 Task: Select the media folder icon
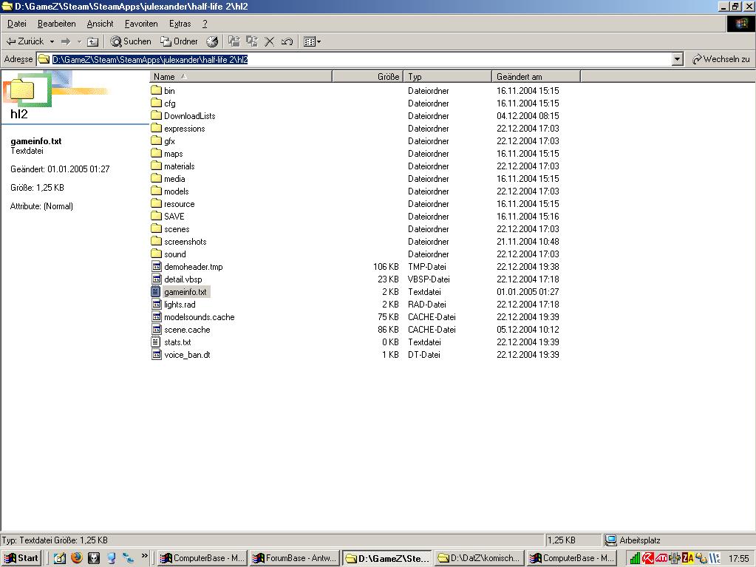click(x=156, y=178)
